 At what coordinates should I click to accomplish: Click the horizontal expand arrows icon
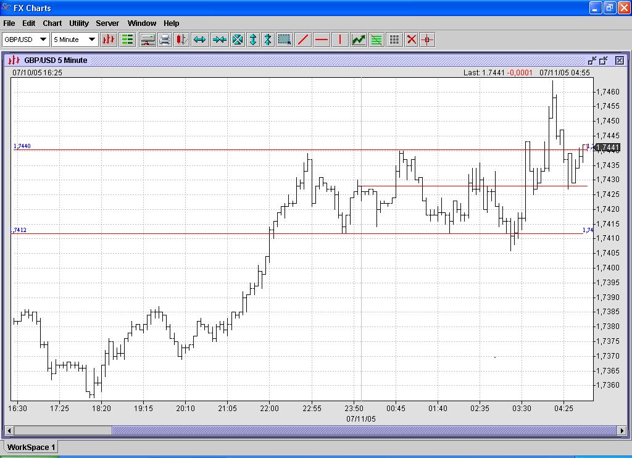[x=199, y=40]
